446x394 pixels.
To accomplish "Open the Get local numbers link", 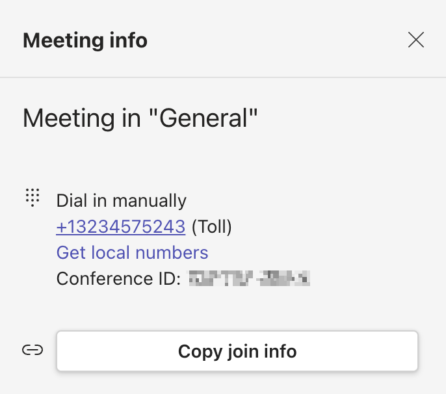I will click(x=132, y=253).
